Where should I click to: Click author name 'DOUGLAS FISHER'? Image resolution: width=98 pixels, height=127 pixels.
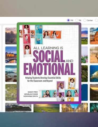coord(31,94)
